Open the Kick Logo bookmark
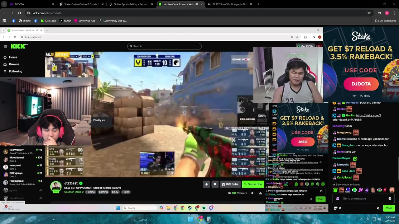 click(48, 21)
